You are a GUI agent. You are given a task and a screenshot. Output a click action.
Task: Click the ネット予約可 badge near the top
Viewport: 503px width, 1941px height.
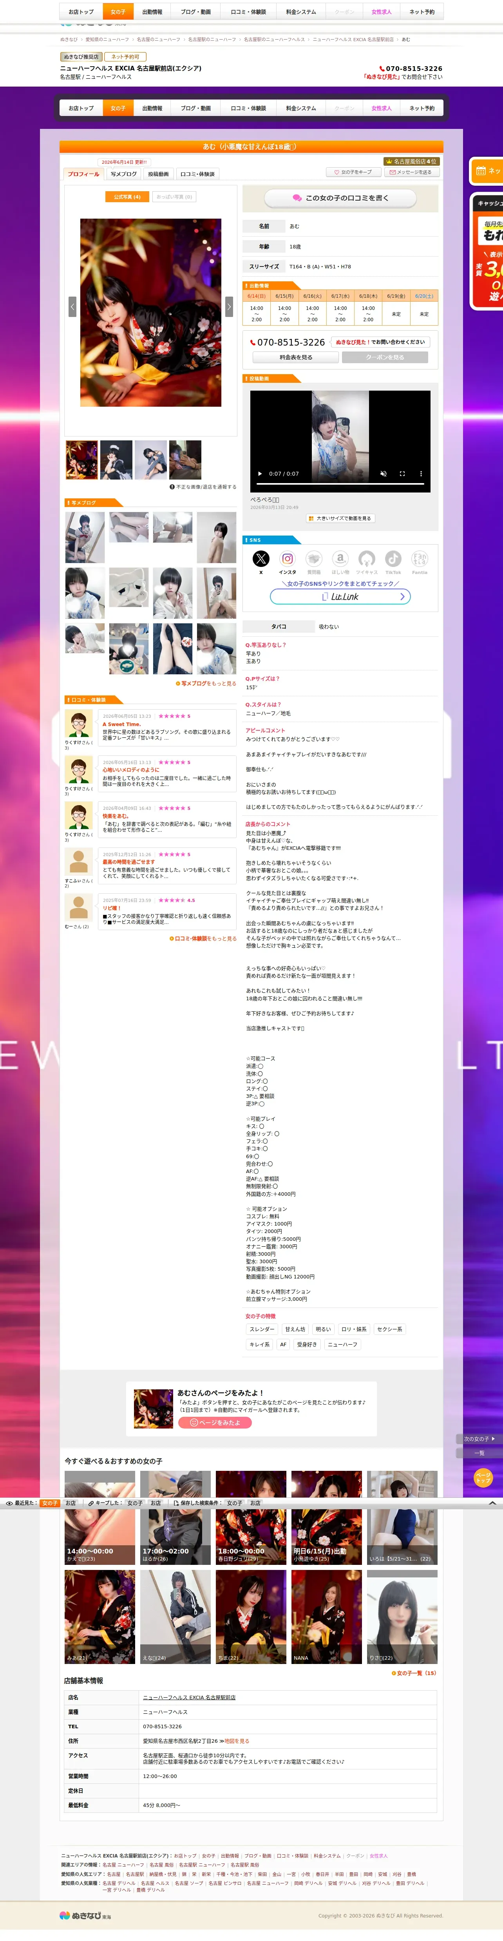pyautogui.click(x=125, y=57)
